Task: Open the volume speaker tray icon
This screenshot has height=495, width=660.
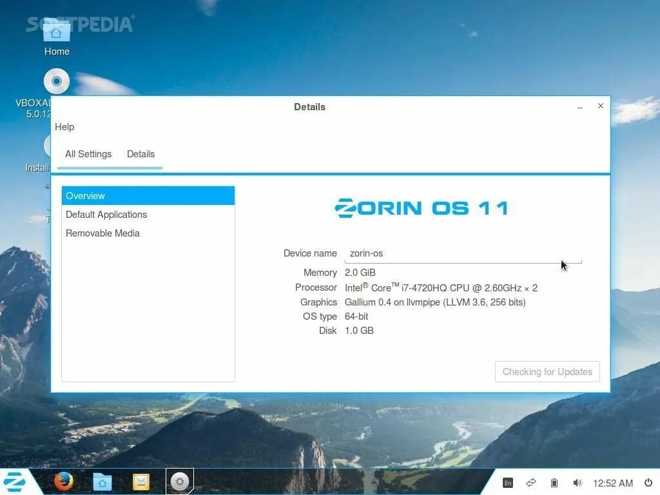Action: (x=577, y=483)
